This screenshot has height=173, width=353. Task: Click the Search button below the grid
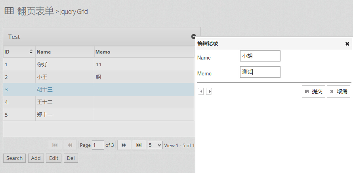14,158
